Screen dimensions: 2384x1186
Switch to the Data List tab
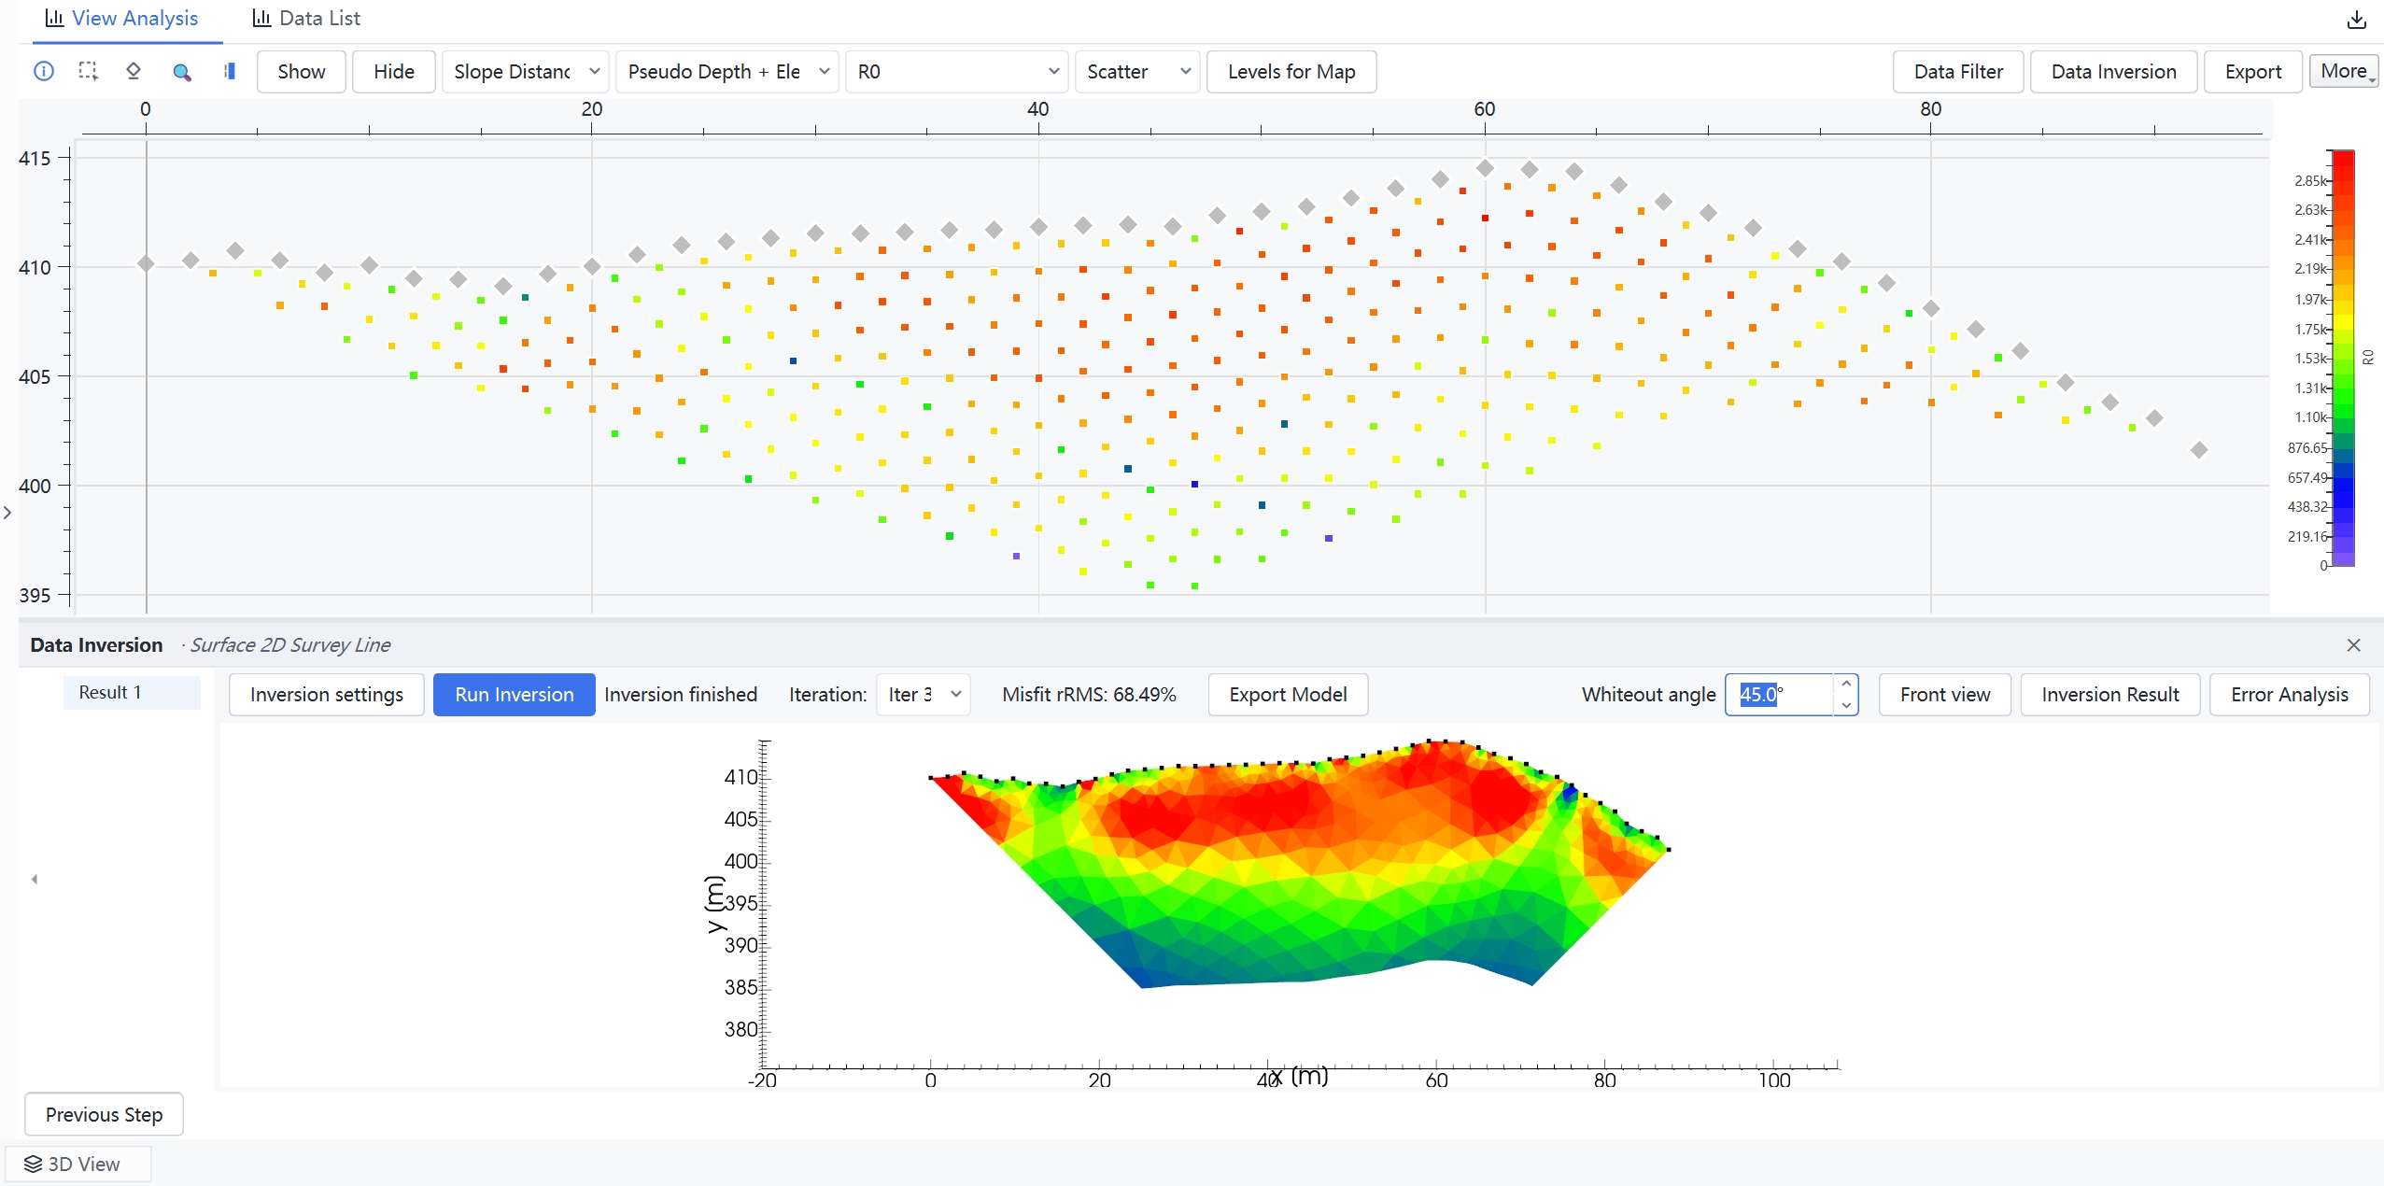306,19
